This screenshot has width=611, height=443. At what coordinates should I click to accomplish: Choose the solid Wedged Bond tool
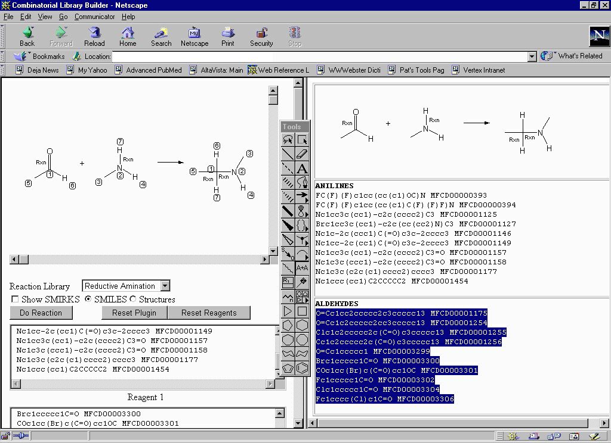(x=288, y=226)
